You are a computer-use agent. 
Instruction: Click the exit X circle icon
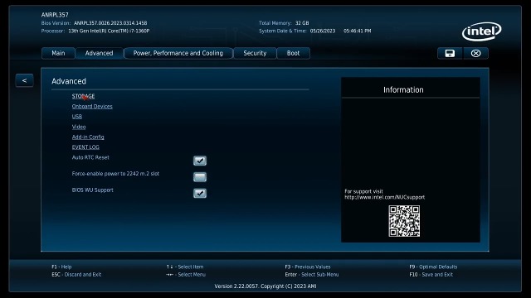475,53
